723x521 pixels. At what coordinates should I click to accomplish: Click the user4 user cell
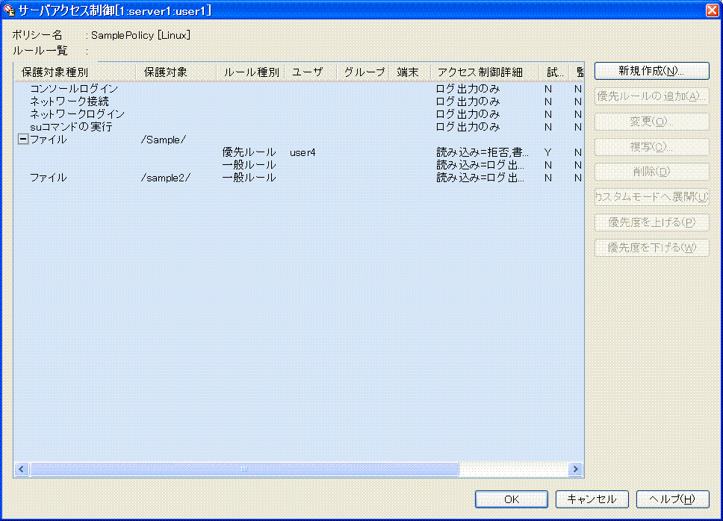coord(302,152)
